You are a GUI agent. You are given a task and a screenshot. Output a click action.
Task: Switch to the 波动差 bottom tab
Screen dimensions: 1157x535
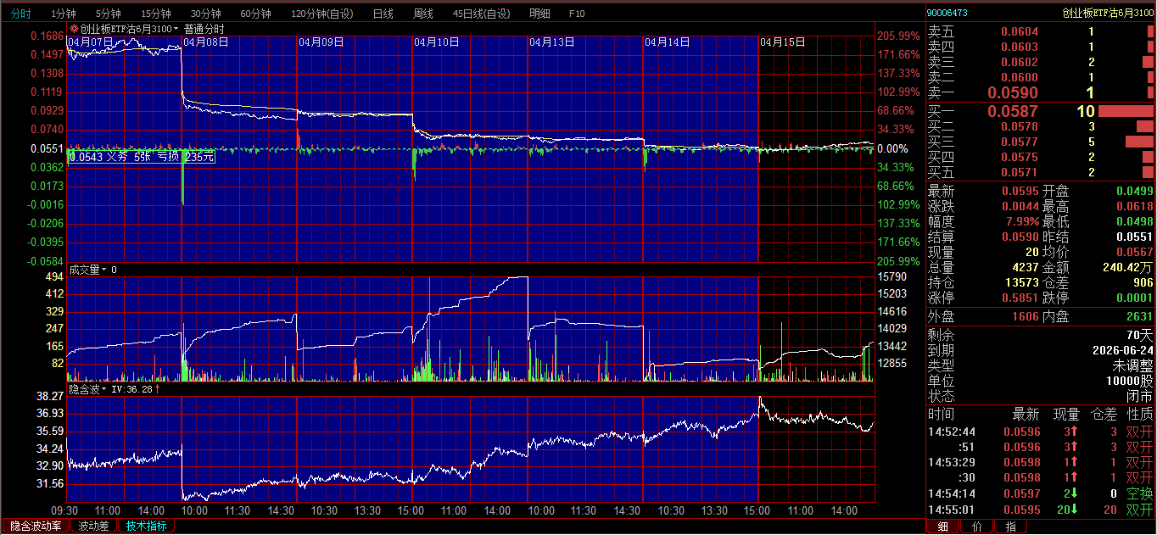coord(94,526)
